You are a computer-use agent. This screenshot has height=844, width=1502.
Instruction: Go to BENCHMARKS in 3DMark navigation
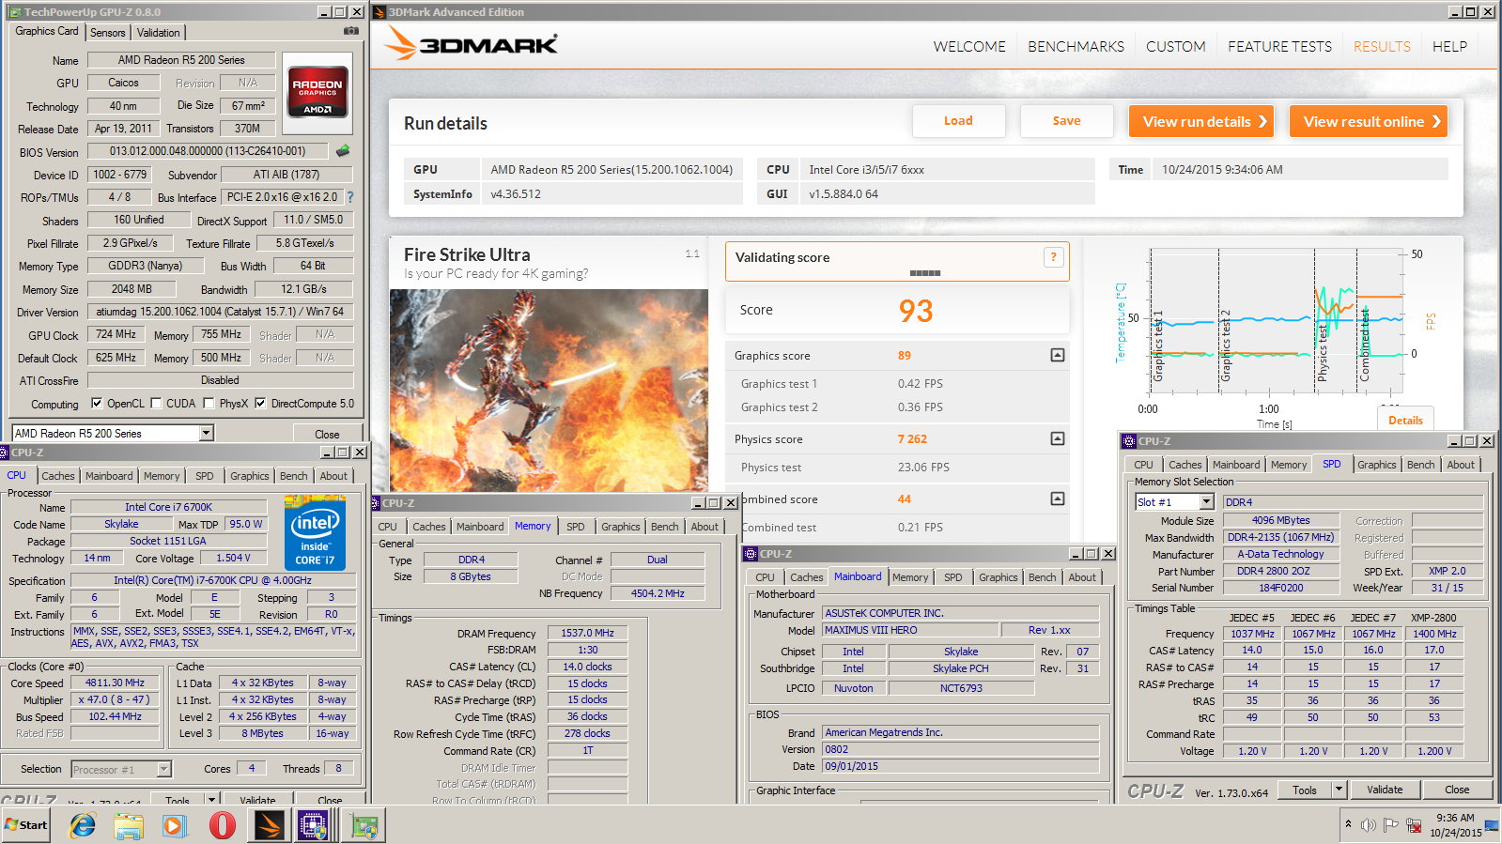click(x=1076, y=46)
